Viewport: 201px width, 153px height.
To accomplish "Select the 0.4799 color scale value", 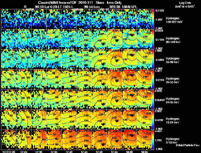I will tap(159, 120).
